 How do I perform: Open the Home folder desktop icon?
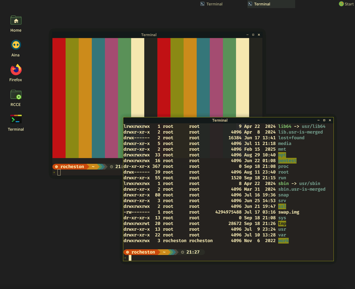coord(16,21)
